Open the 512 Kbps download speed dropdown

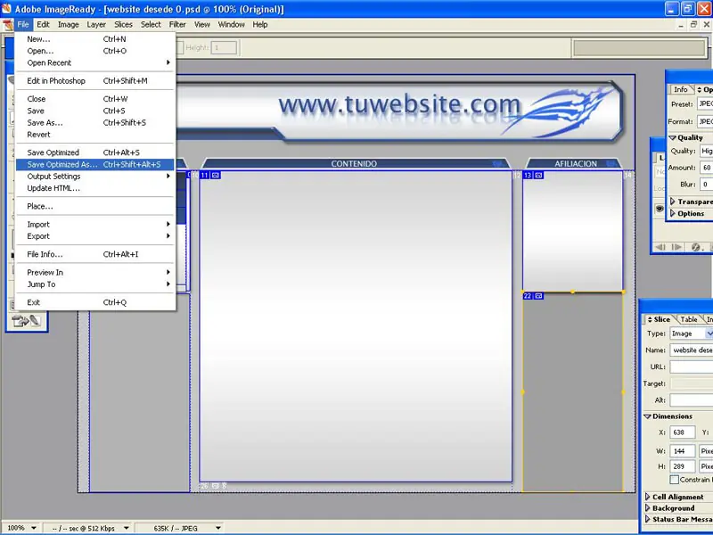(x=127, y=528)
